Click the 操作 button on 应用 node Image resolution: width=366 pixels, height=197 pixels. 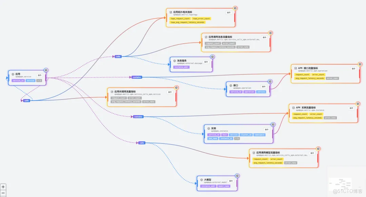click(x=40, y=75)
